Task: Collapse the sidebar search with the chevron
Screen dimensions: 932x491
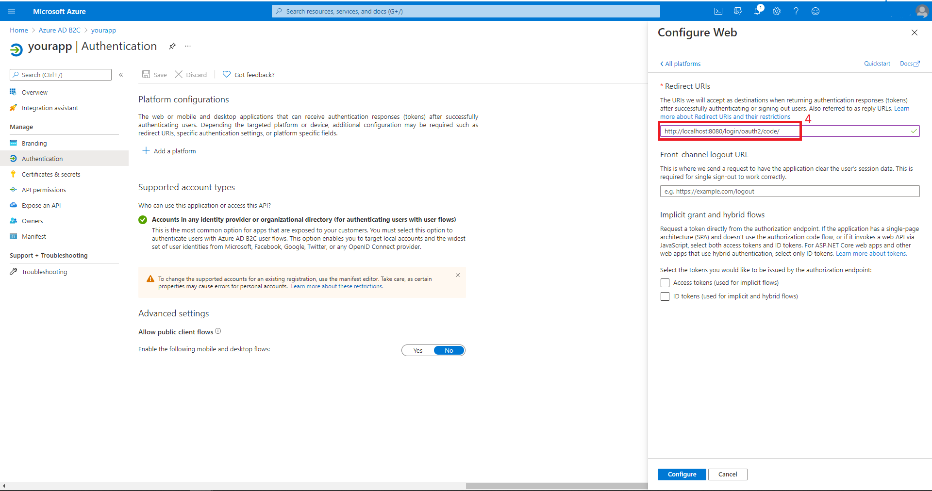Action: 121,75
